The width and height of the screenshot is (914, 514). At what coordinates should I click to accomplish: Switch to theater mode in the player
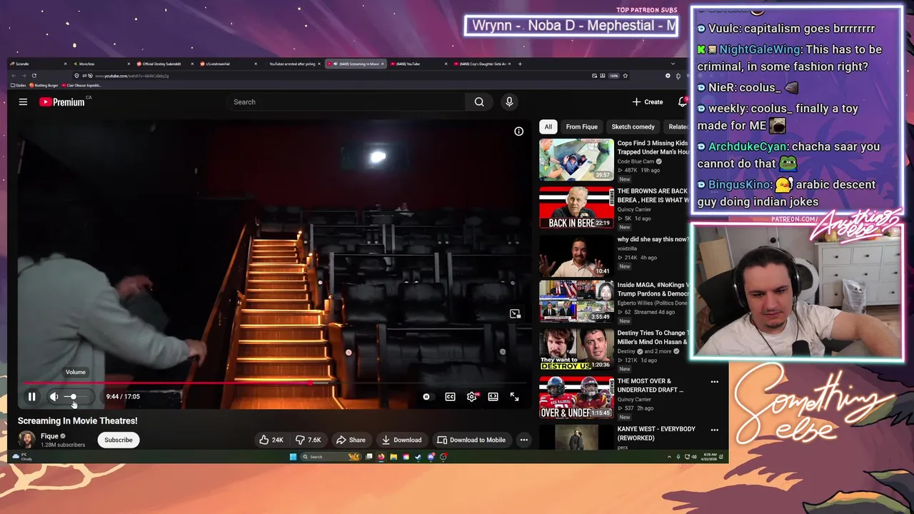pyautogui.click(x=493, y=397)
